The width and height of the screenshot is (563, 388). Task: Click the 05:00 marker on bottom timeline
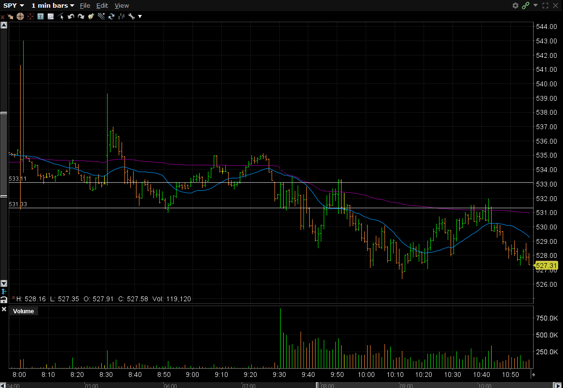pos(91,386)
